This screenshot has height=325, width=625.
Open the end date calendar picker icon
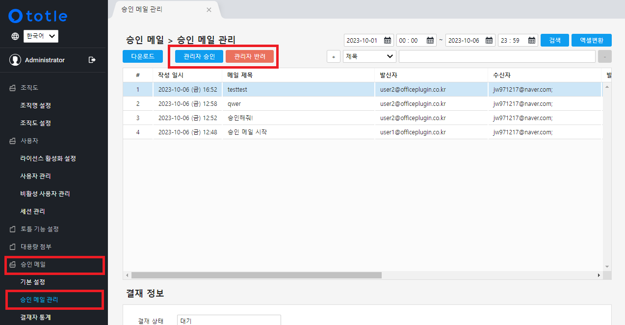click(490, 40)
